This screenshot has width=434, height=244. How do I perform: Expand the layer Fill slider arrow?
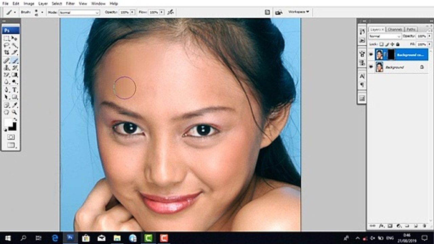430,44
